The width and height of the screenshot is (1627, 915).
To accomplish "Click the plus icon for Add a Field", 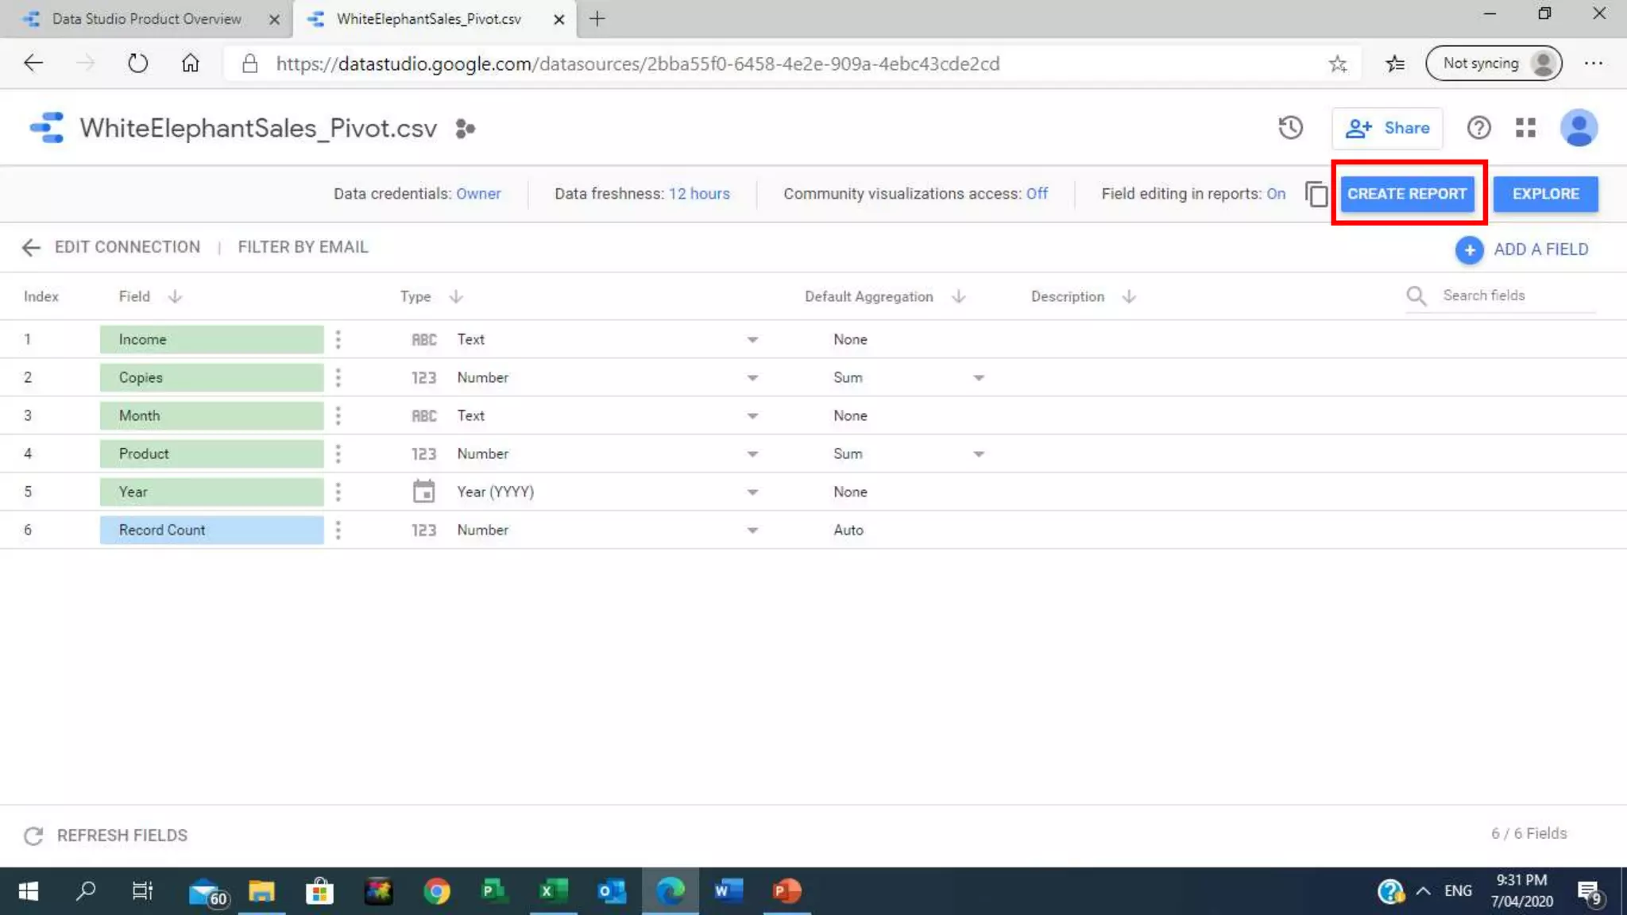I will click(x=1469, y=249).
